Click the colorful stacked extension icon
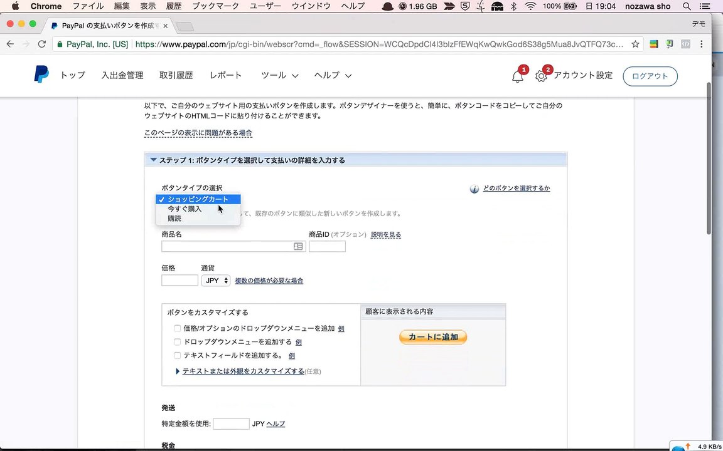The height and width of the screenshot is (451, 723). pos(653,44)
